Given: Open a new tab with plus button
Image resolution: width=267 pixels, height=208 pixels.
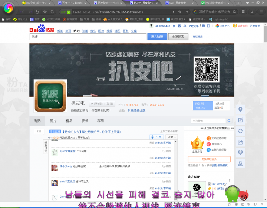Looking at the screenshot, I should click(x=238, y=3).
